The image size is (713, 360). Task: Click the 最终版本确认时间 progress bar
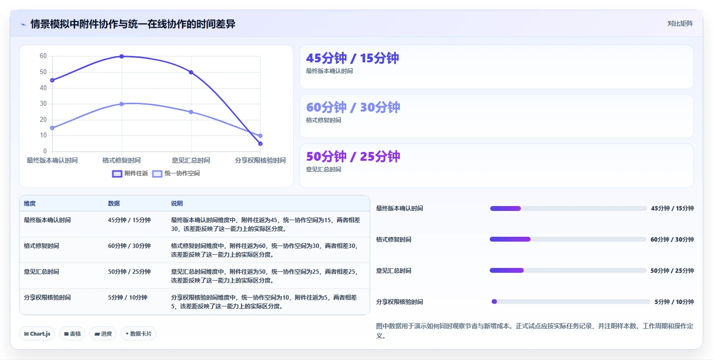point(568,208)
